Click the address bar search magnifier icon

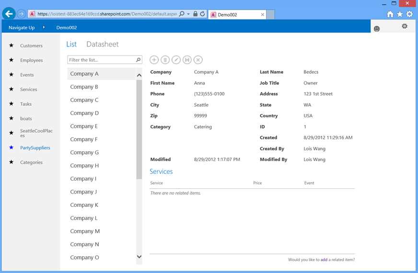182,13
